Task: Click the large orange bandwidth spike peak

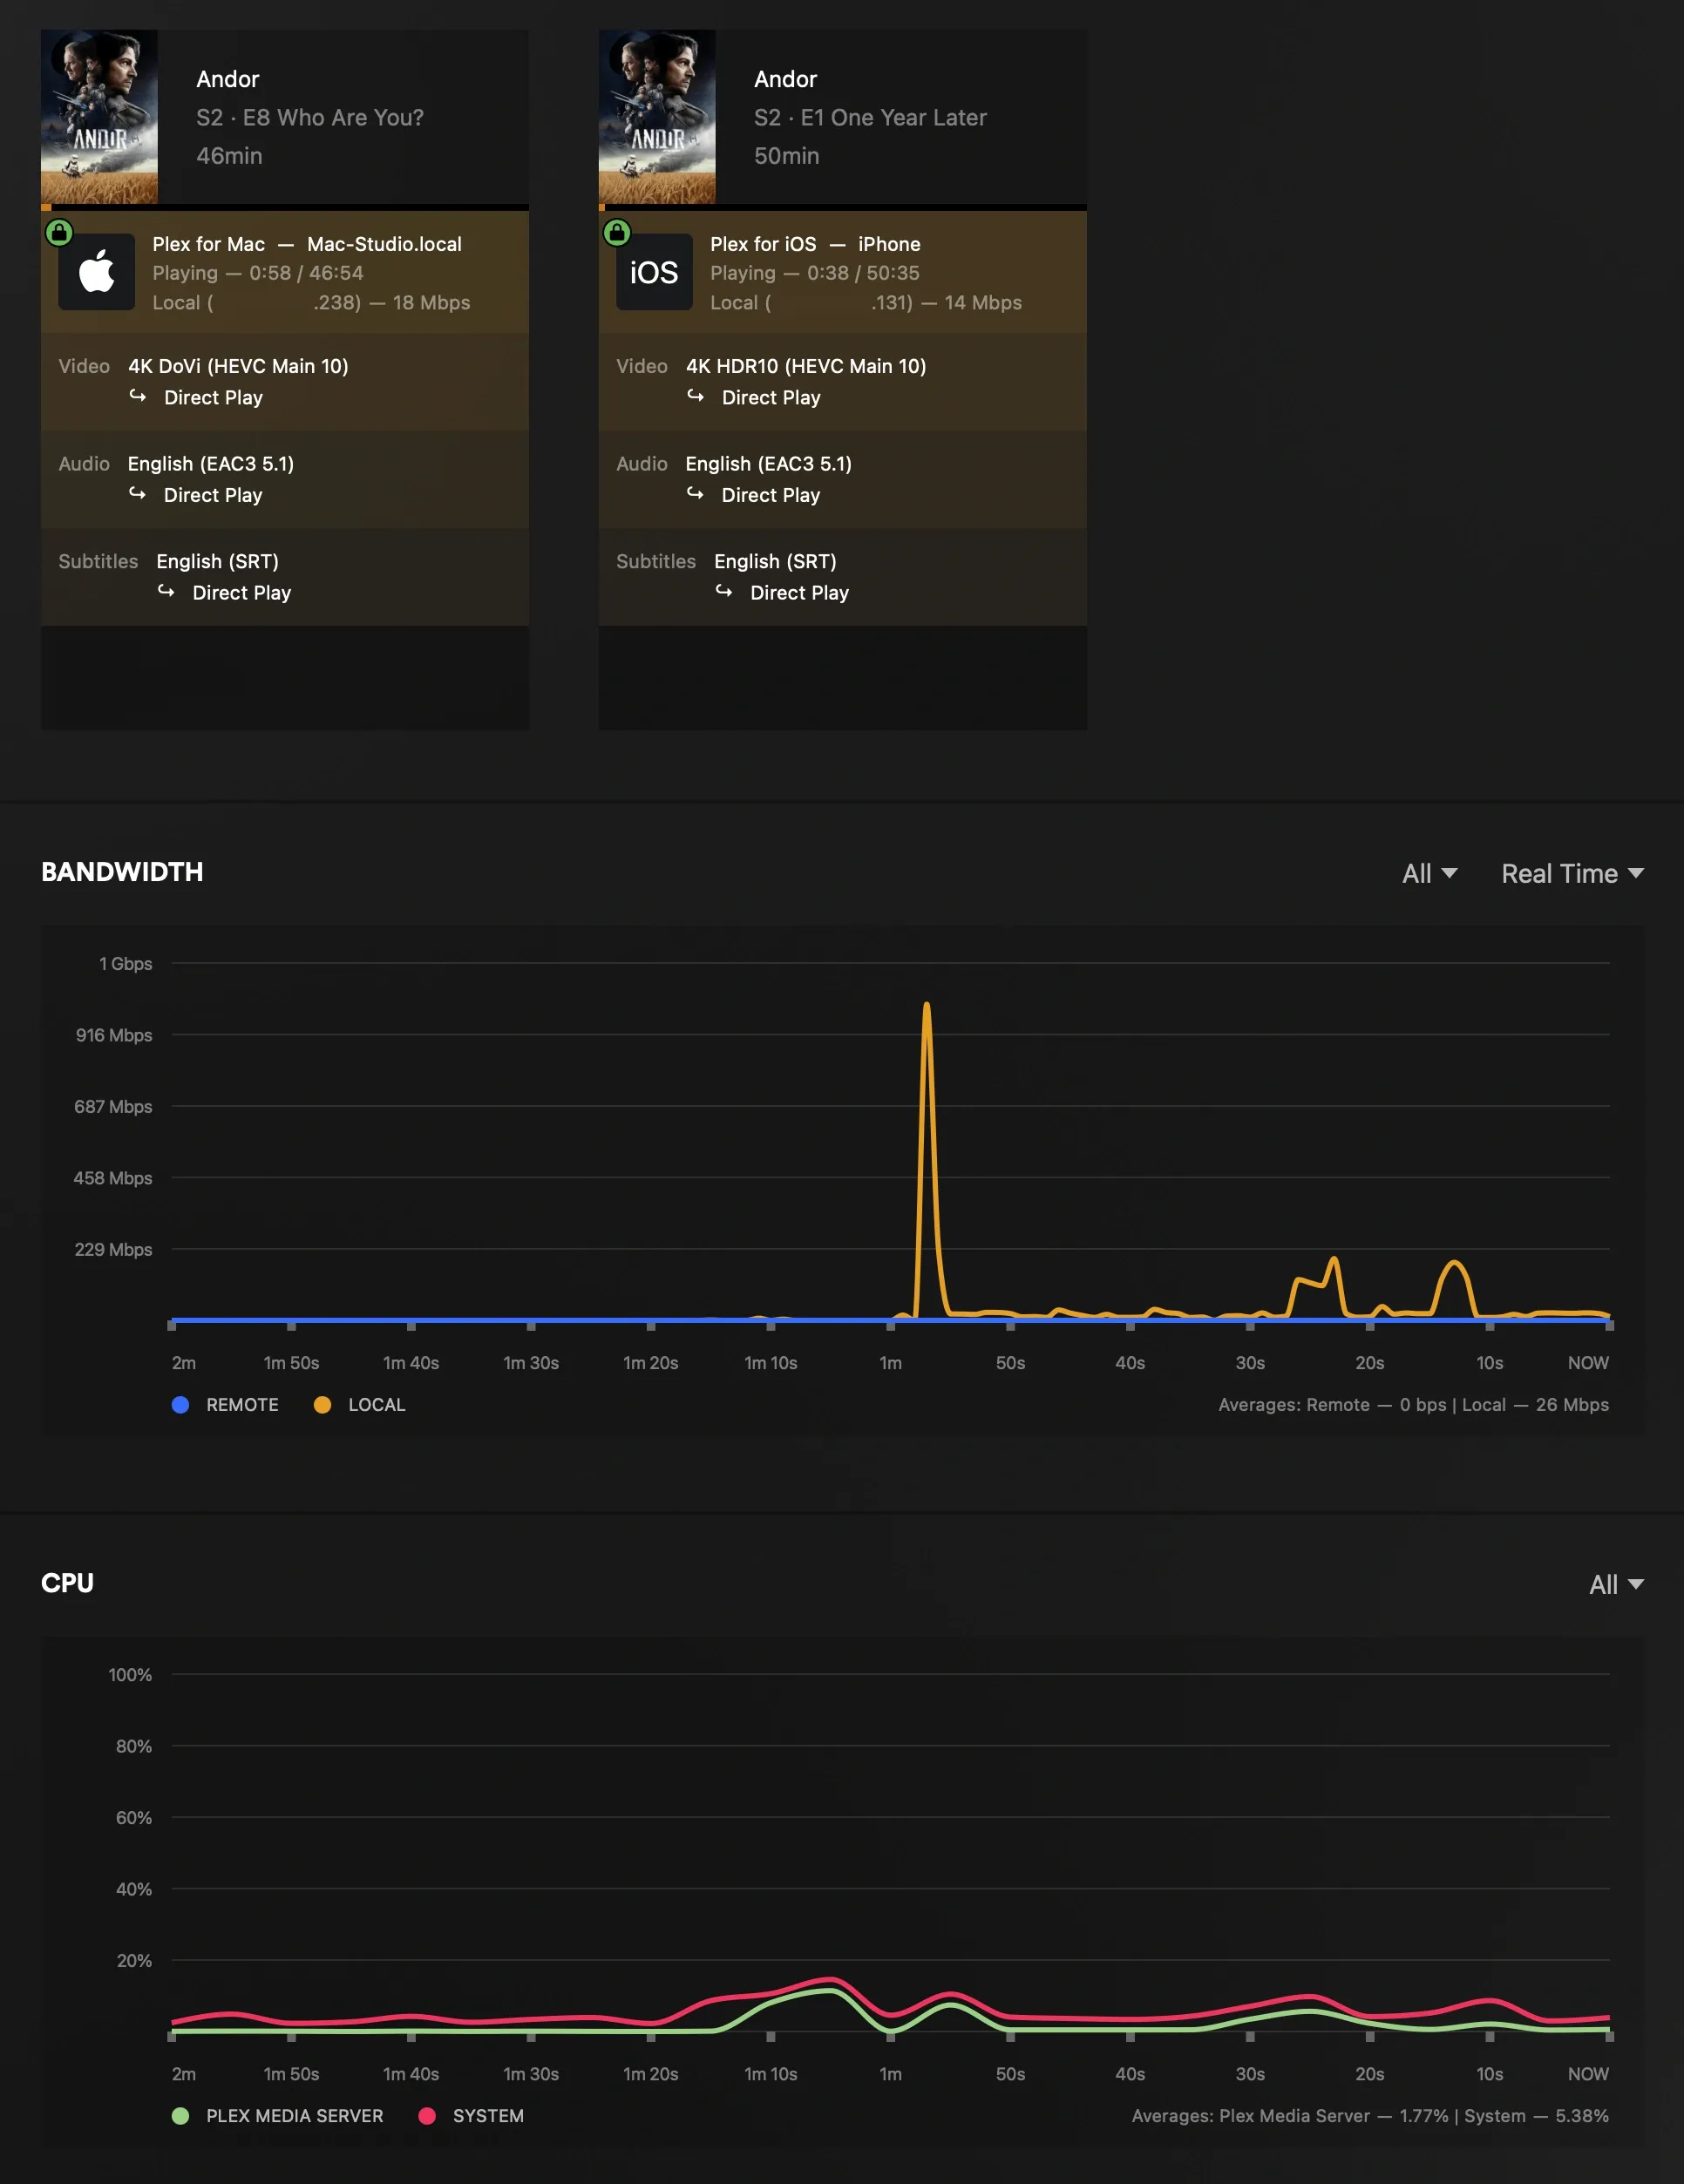Action: [x=927, y=1004]
